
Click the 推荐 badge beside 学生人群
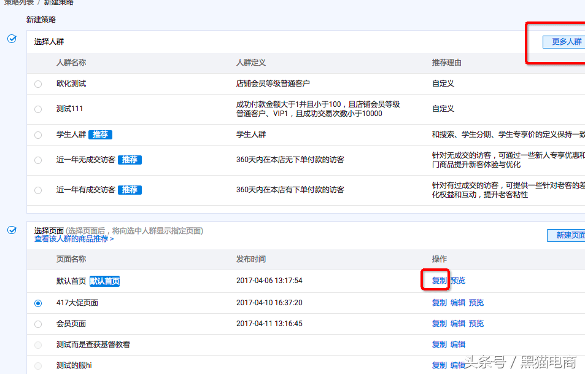(100, 134)
